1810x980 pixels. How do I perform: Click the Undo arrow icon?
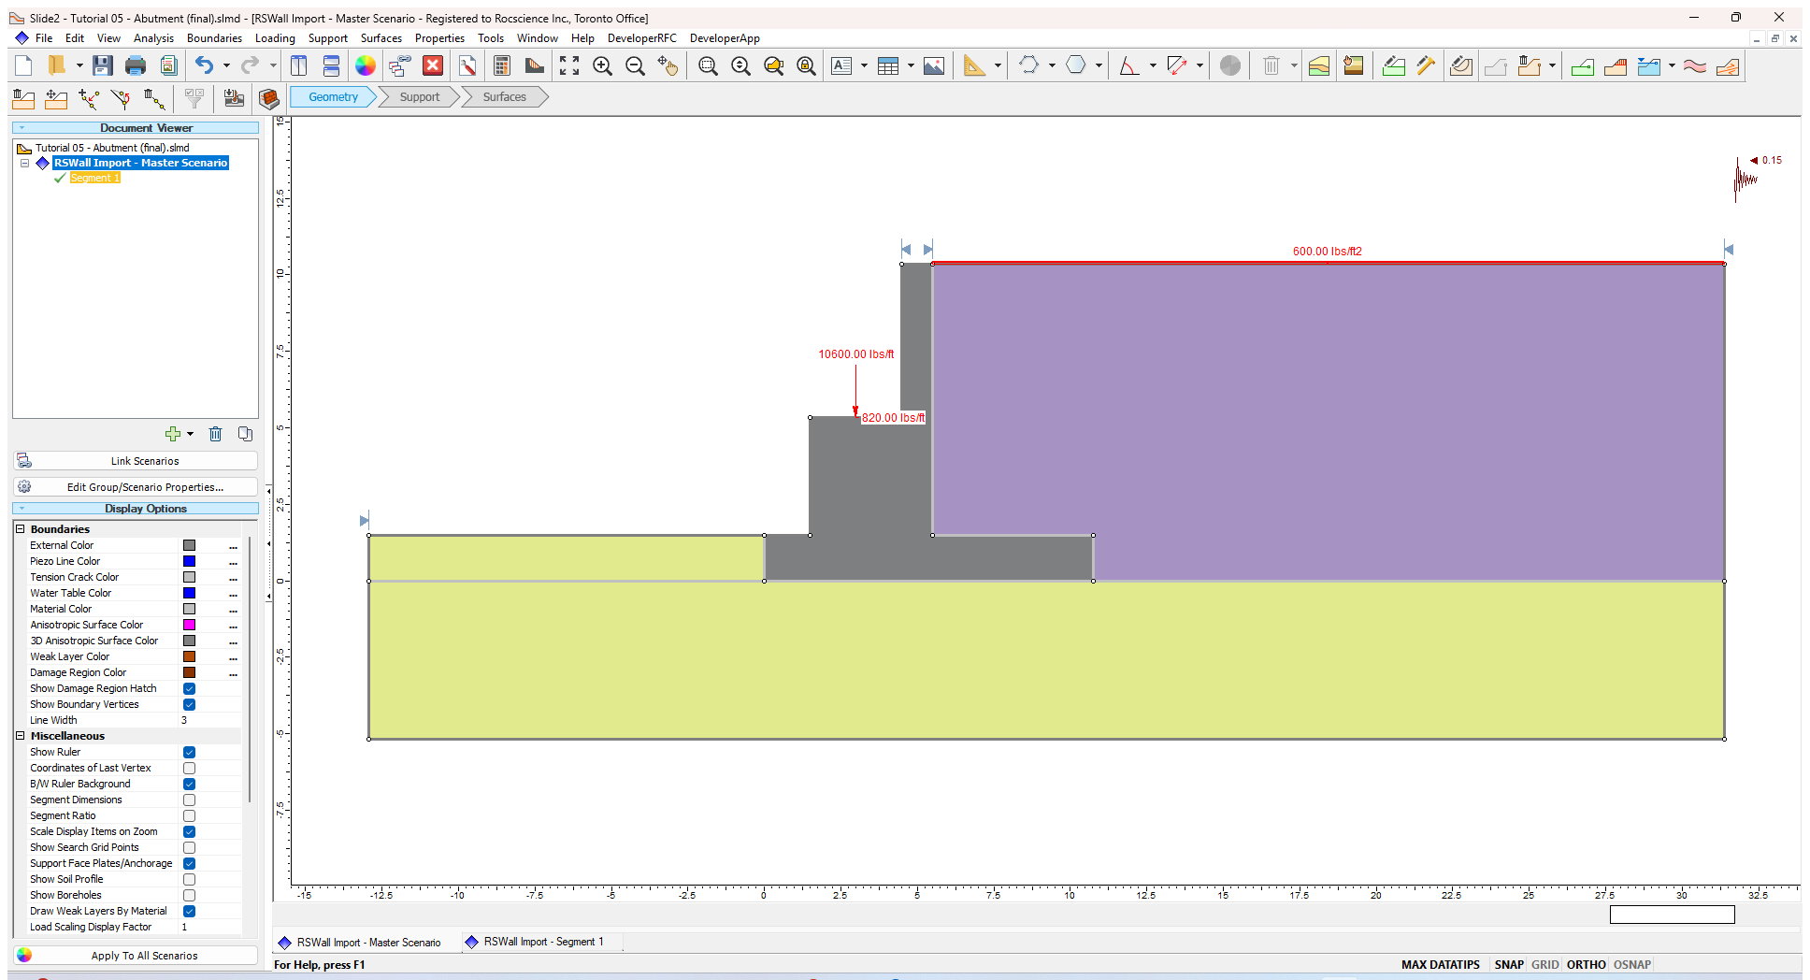(x=205, y=65)
